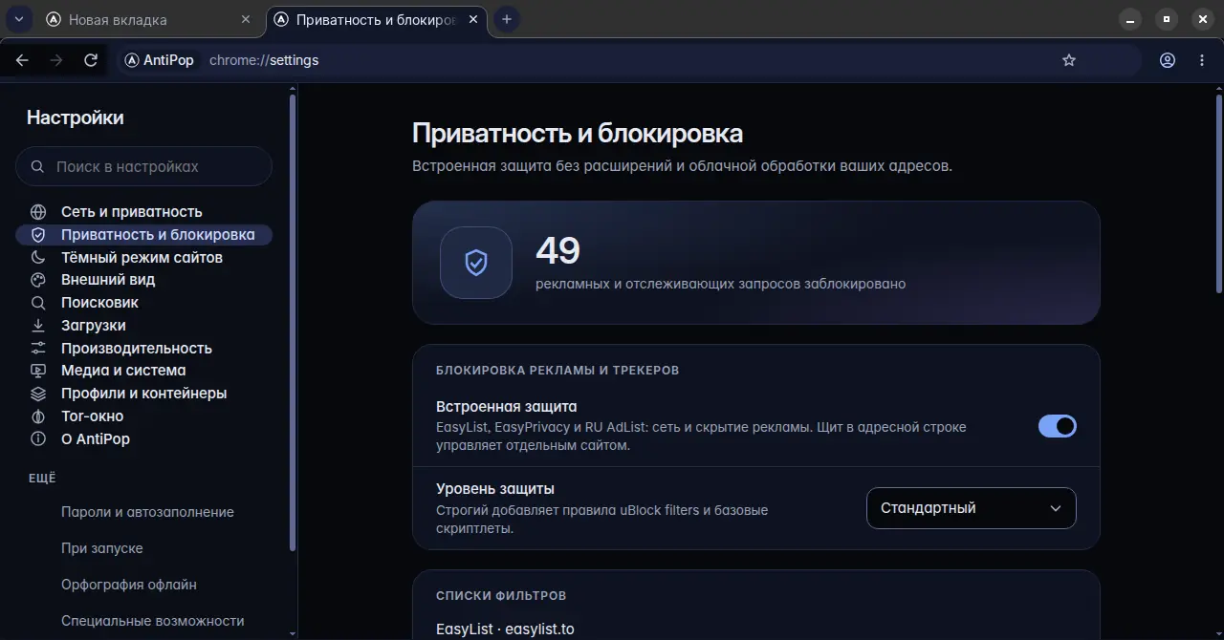
Task: Open Внешний вид settings section
Action: tap(143, 280)
